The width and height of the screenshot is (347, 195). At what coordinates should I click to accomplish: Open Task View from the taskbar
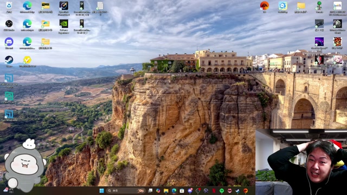tap(150, 191)
